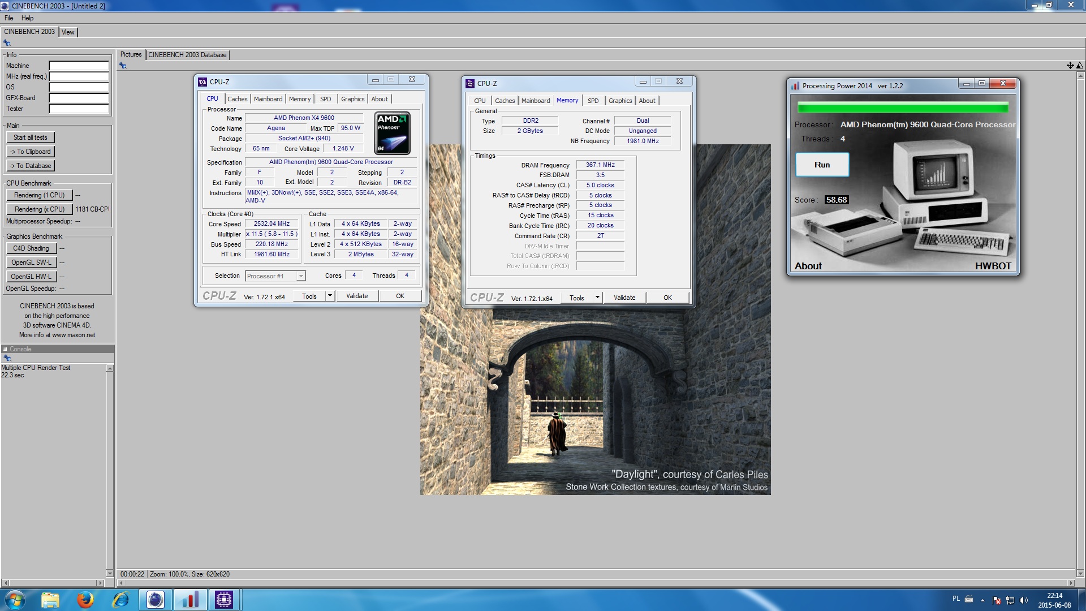Open Windows Start menu orb
The image size is (1086, 611).
pos(15,600)
